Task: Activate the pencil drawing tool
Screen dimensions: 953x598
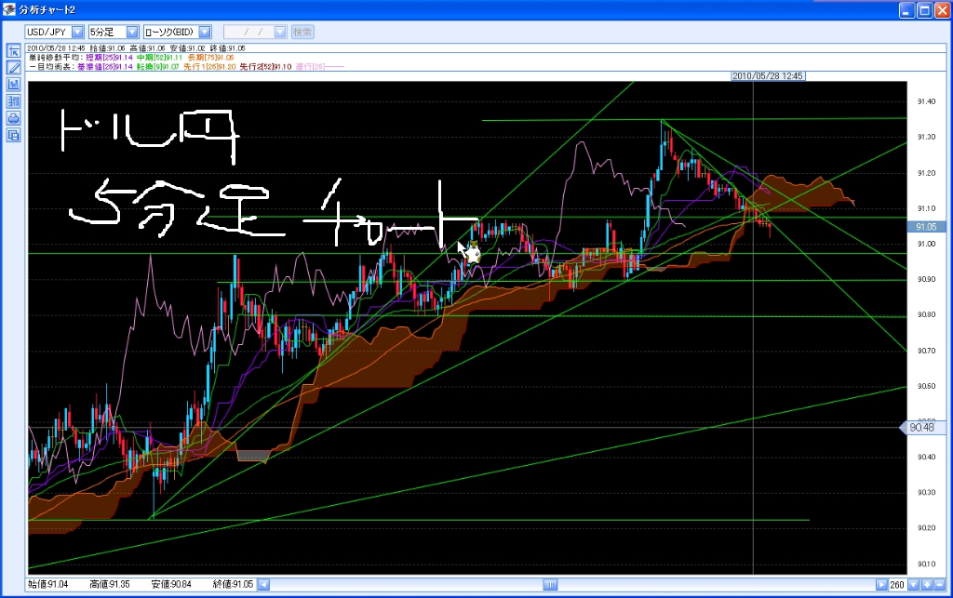Action: [13, 67]
